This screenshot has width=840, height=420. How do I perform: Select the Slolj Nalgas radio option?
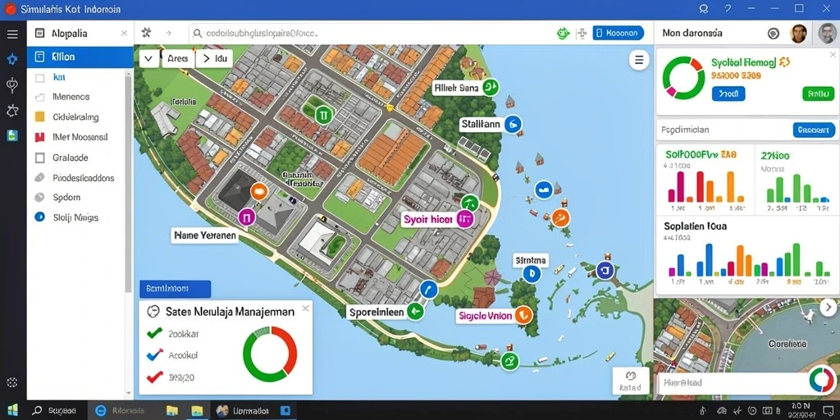click(39, 217)
